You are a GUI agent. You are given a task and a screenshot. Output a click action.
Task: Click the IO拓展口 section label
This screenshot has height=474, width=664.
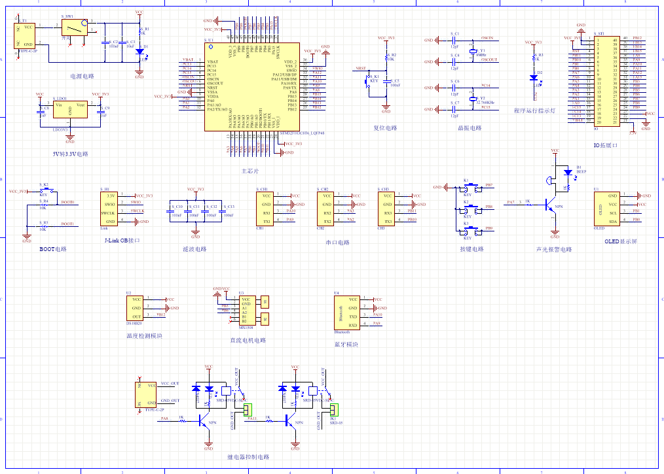click(606, 145)
